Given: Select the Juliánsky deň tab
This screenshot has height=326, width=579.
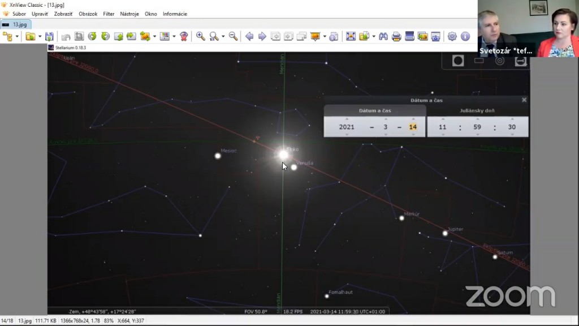Looking at the screenshot, I should (478, 110).
